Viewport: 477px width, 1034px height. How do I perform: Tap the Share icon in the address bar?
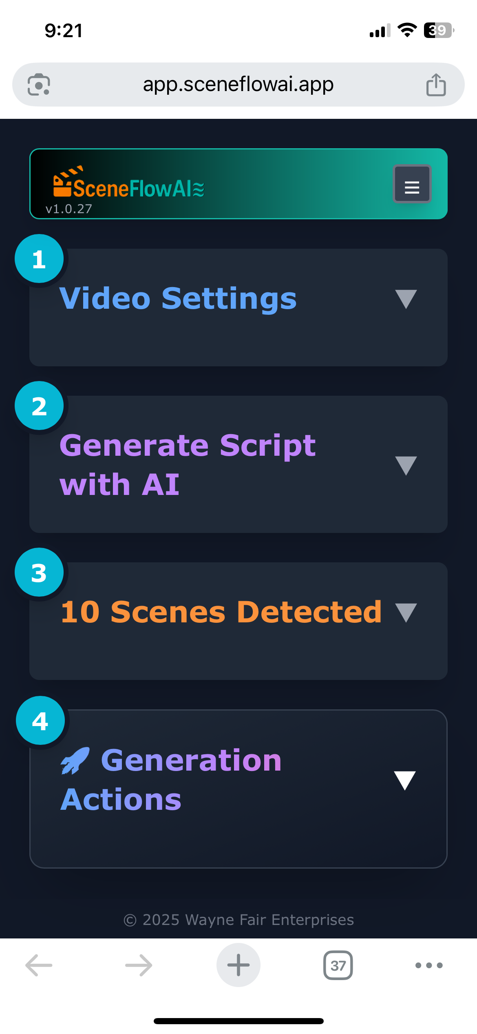(436, 85)
